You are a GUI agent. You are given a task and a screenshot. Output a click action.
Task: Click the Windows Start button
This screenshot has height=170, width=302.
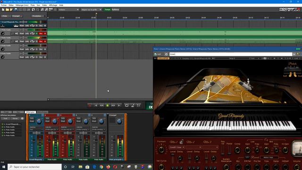[3, 167]
